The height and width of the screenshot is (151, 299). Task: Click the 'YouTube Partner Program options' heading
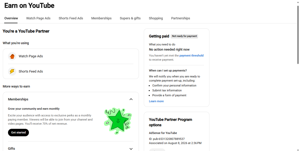[170, 122]
